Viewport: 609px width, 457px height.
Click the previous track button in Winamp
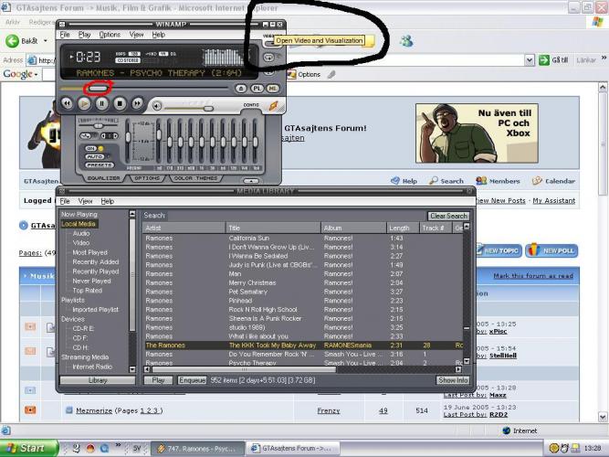pos(67,104)
